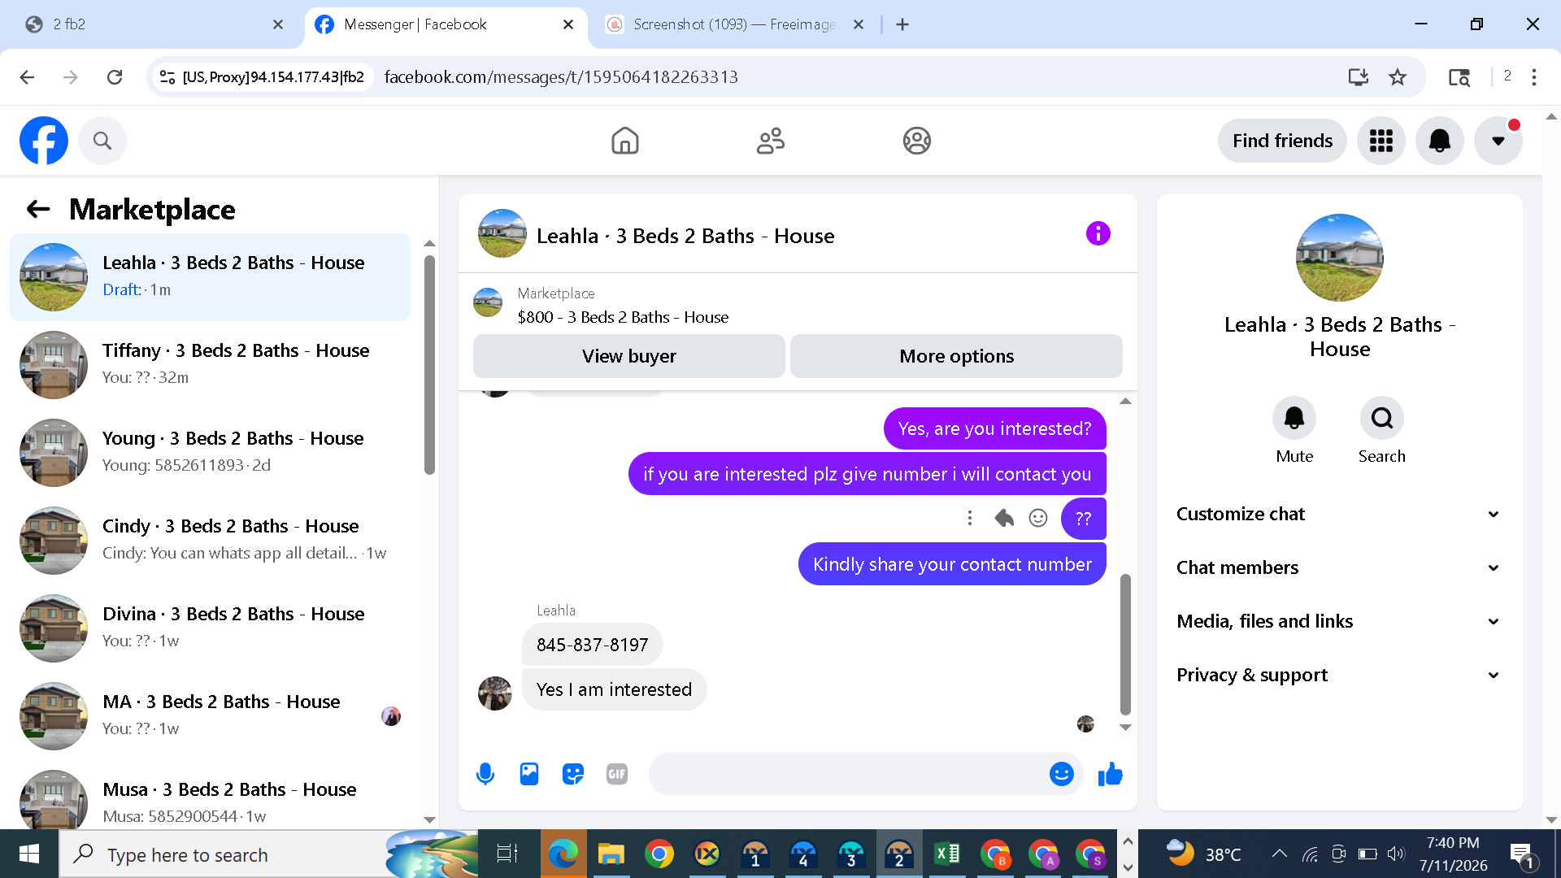Go back in browser history
This screenshot has height=878, width=1561.
[x=27, y=77]
